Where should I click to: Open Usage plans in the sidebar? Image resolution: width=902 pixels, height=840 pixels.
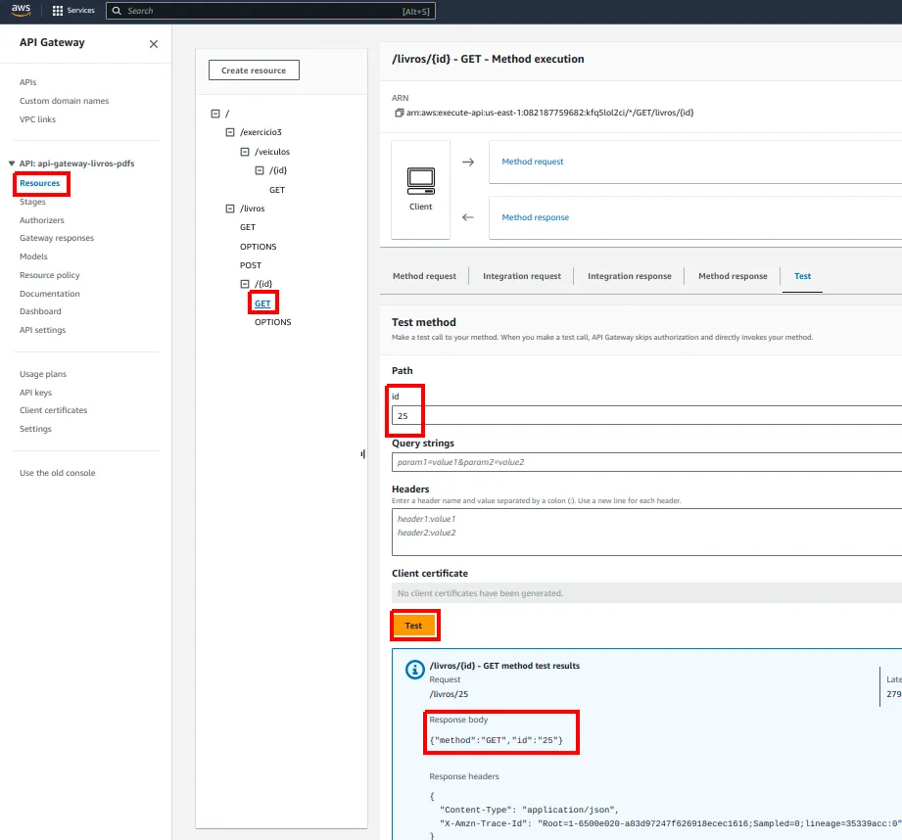point(43,374)
